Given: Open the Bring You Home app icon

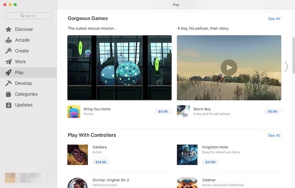Looking at the screenshot, I should (74, 111).
